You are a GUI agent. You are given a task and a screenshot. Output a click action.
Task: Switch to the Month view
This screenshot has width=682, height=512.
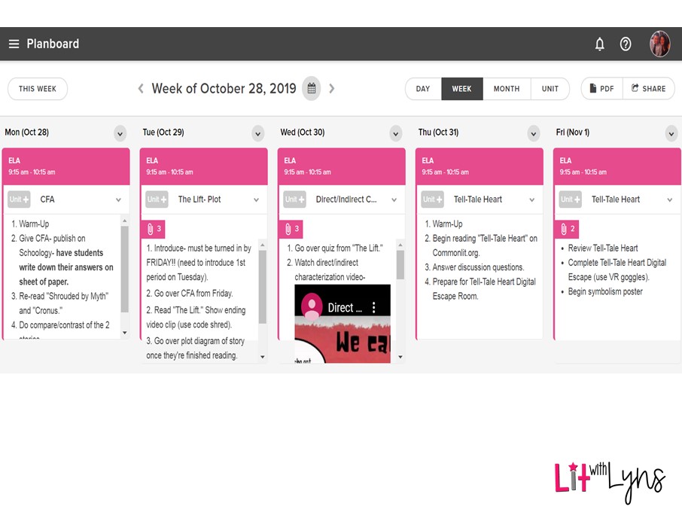pos(506,89)
